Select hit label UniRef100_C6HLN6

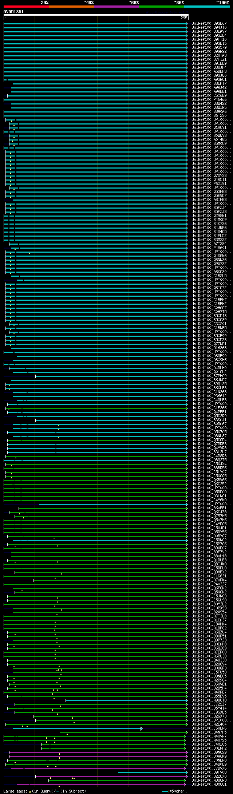point(209,728)
